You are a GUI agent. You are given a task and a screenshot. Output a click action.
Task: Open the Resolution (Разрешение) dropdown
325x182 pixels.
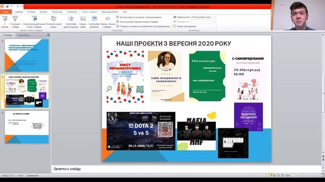point(203,17)
